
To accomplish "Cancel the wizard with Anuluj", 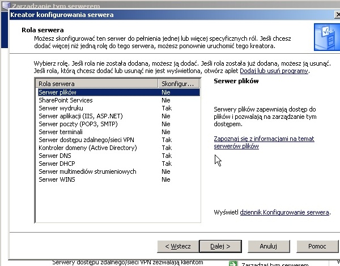I will click(x=269, y=246).
